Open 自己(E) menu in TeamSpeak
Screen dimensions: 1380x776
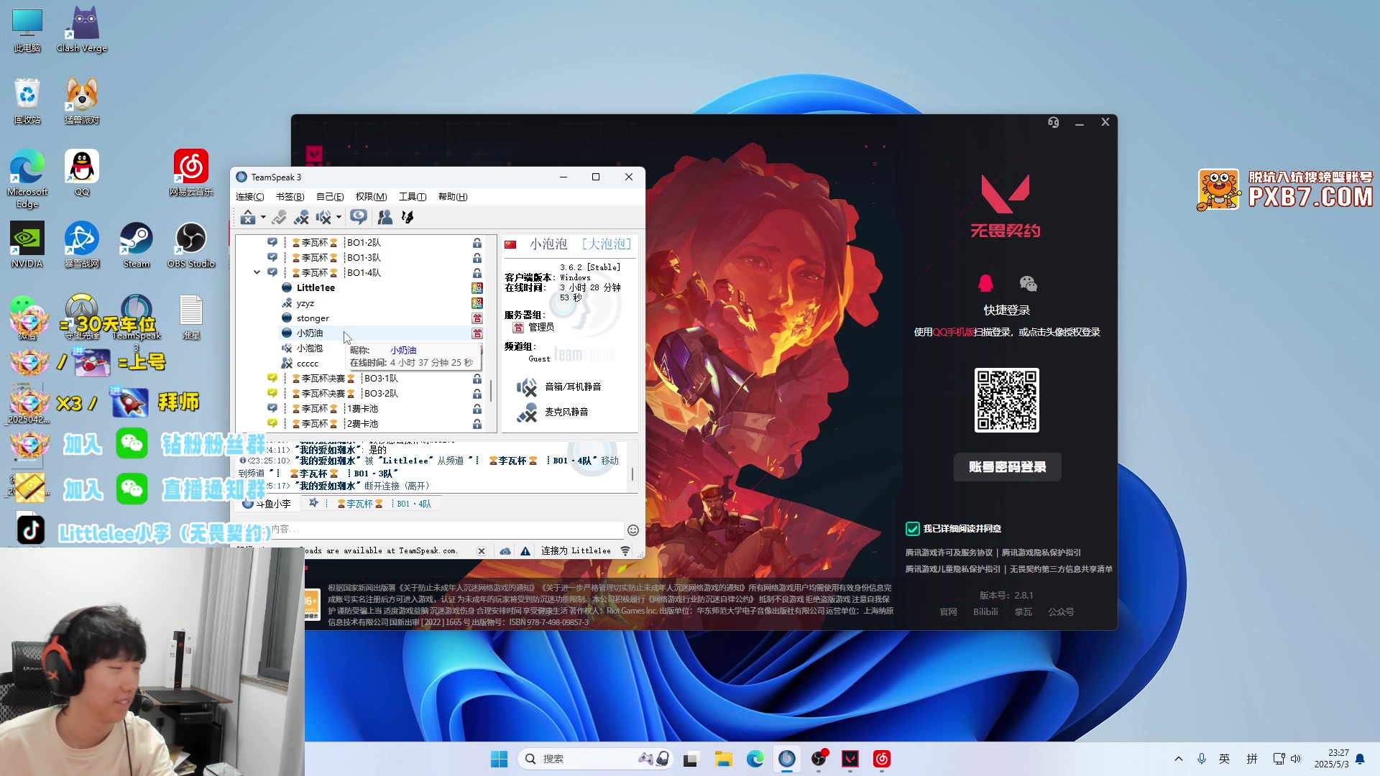[x=330, y=197]
